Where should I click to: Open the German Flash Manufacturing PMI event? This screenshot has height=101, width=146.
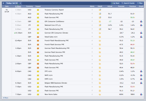pyautogui.click(x=57, y=48)
